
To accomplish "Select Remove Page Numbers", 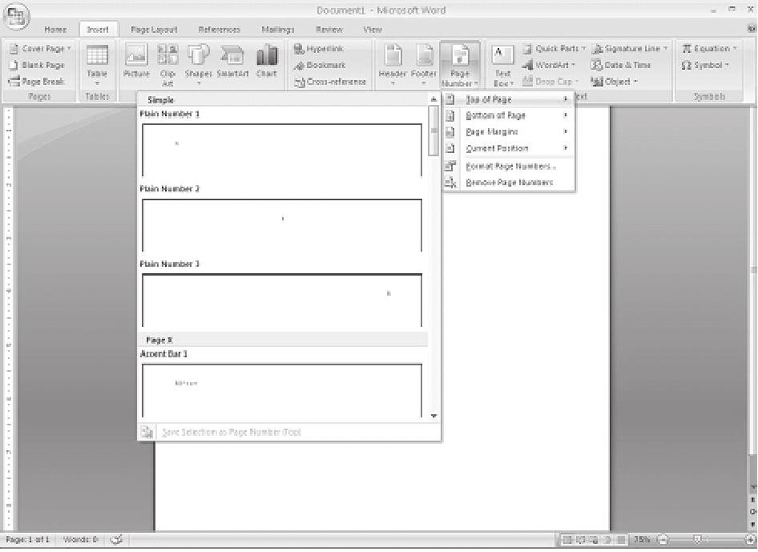I will pyautogui.click(x=509, y=183).
